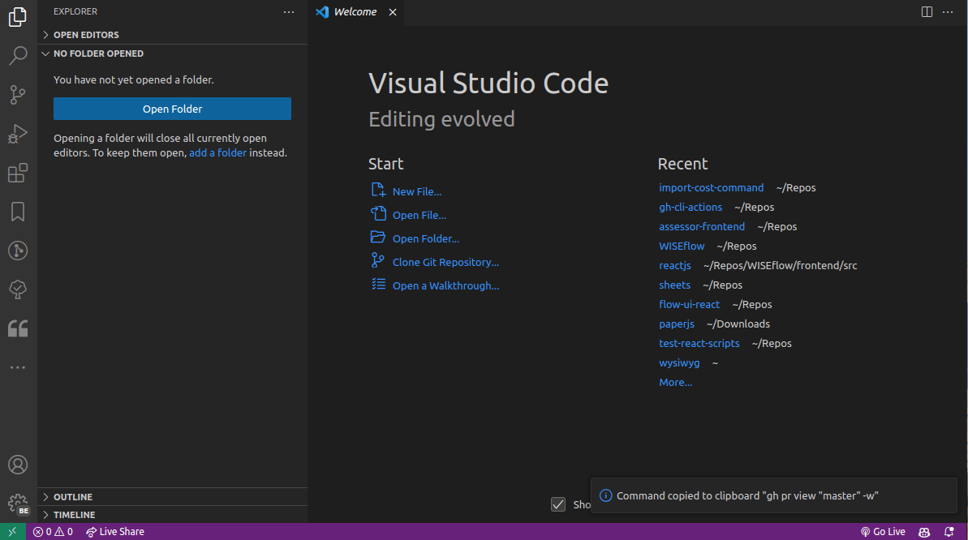Click Open a Walkthrough... link

pos(445,285)
